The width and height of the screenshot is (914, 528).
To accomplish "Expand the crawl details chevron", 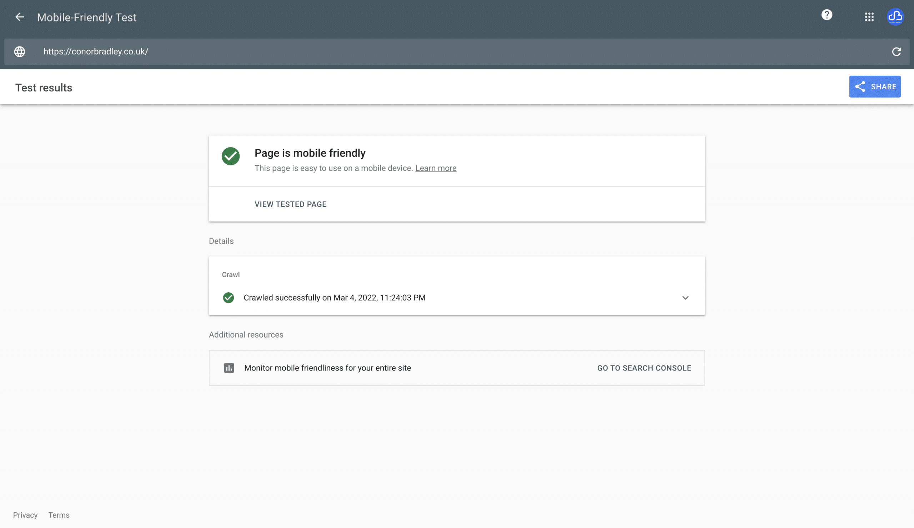I will tap(685, 298).
